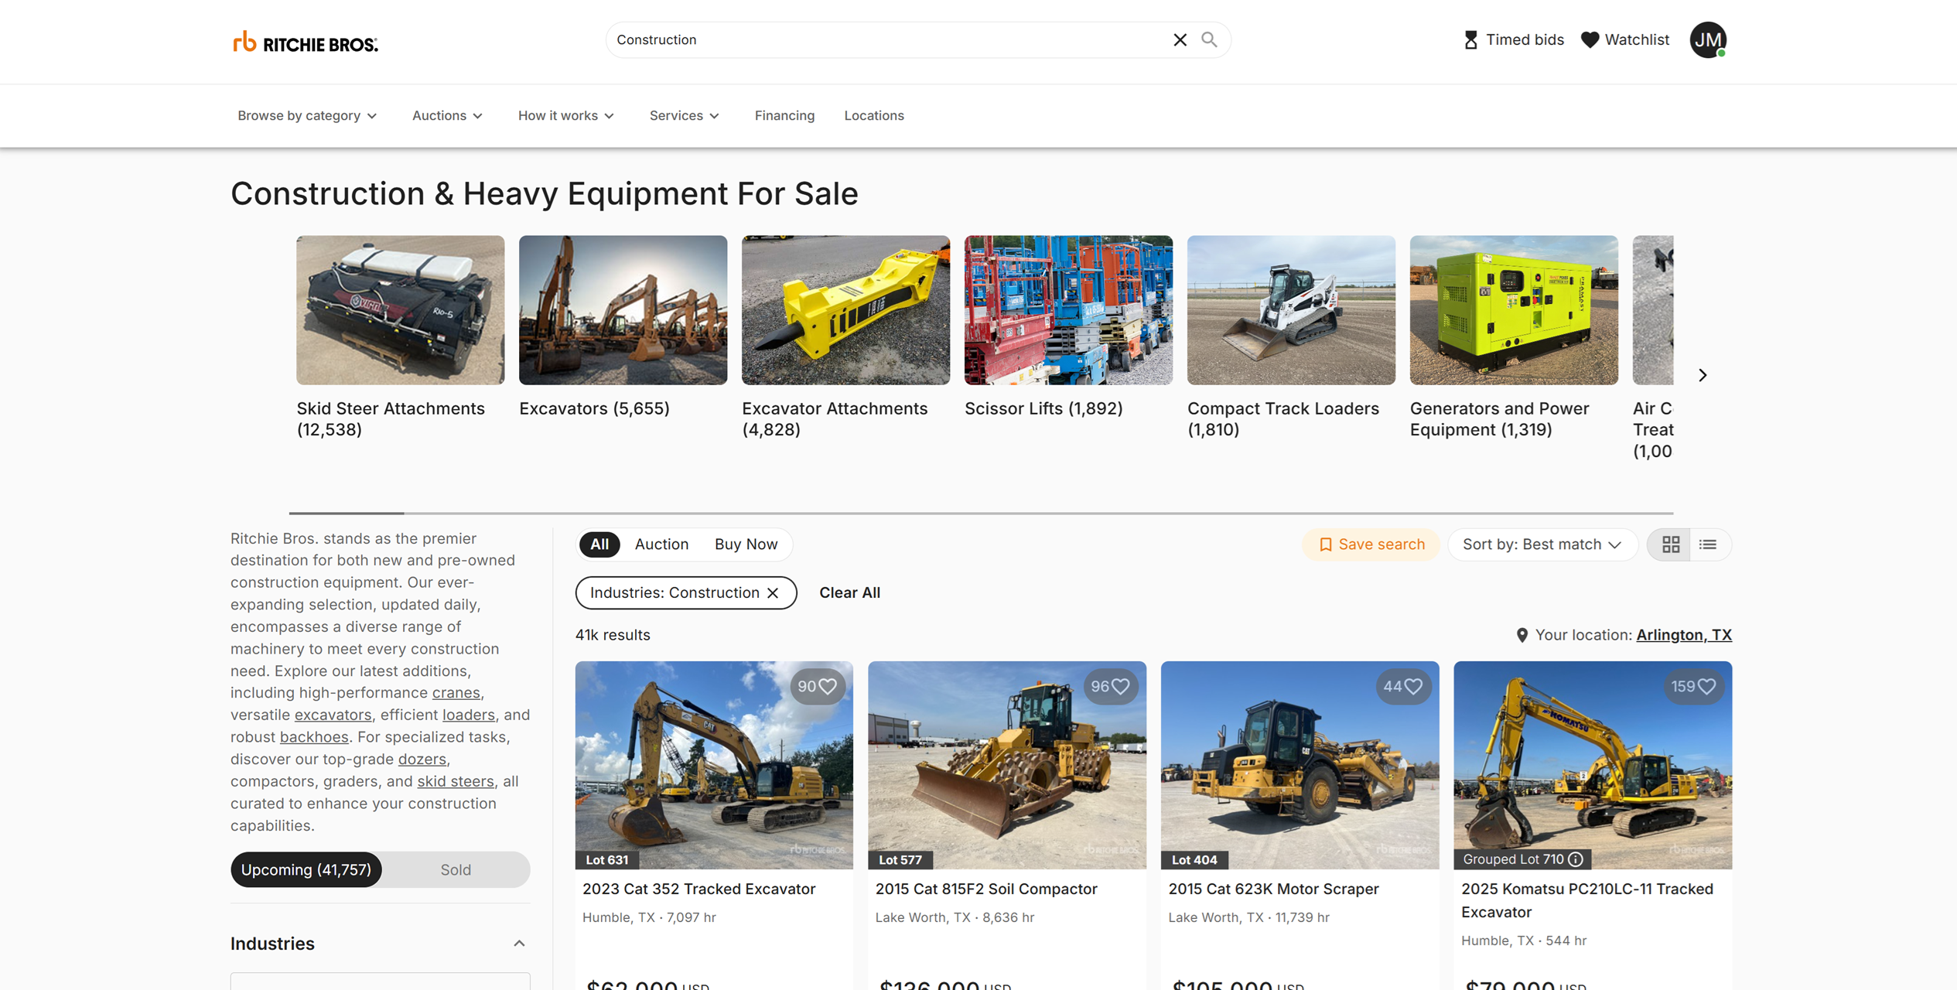Open Timed bids hourglass icon
This screenshot has width=1957, height=990.
point(1470,39)
